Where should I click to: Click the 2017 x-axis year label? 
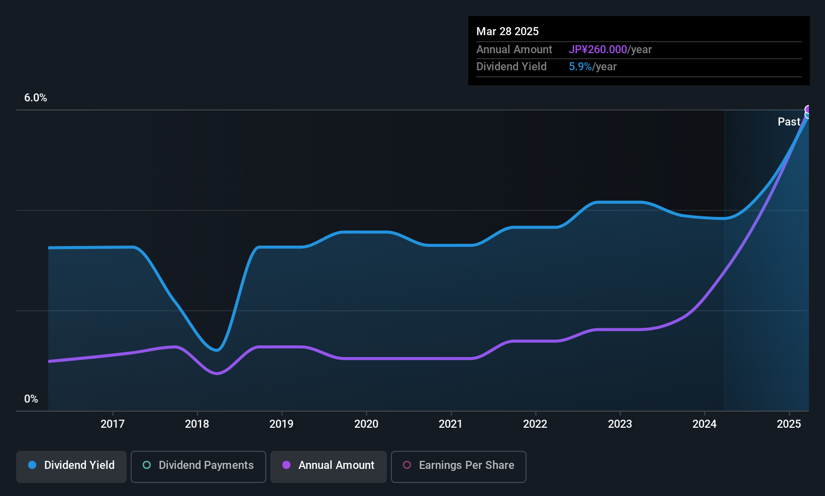coord(113,424)
